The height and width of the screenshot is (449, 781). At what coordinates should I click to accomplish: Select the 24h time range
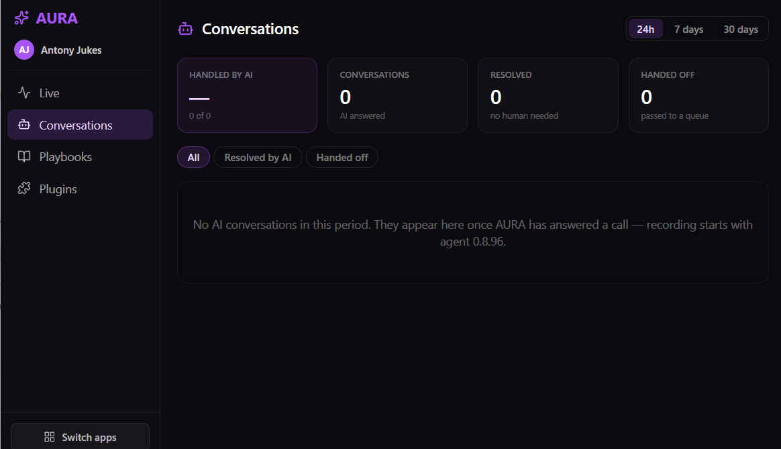click(645, 30)
